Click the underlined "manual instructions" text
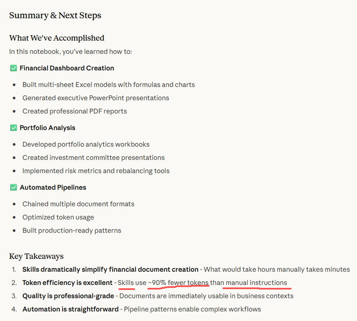The height and width of the screenshot is (321, 357). [x=256, y=282]
